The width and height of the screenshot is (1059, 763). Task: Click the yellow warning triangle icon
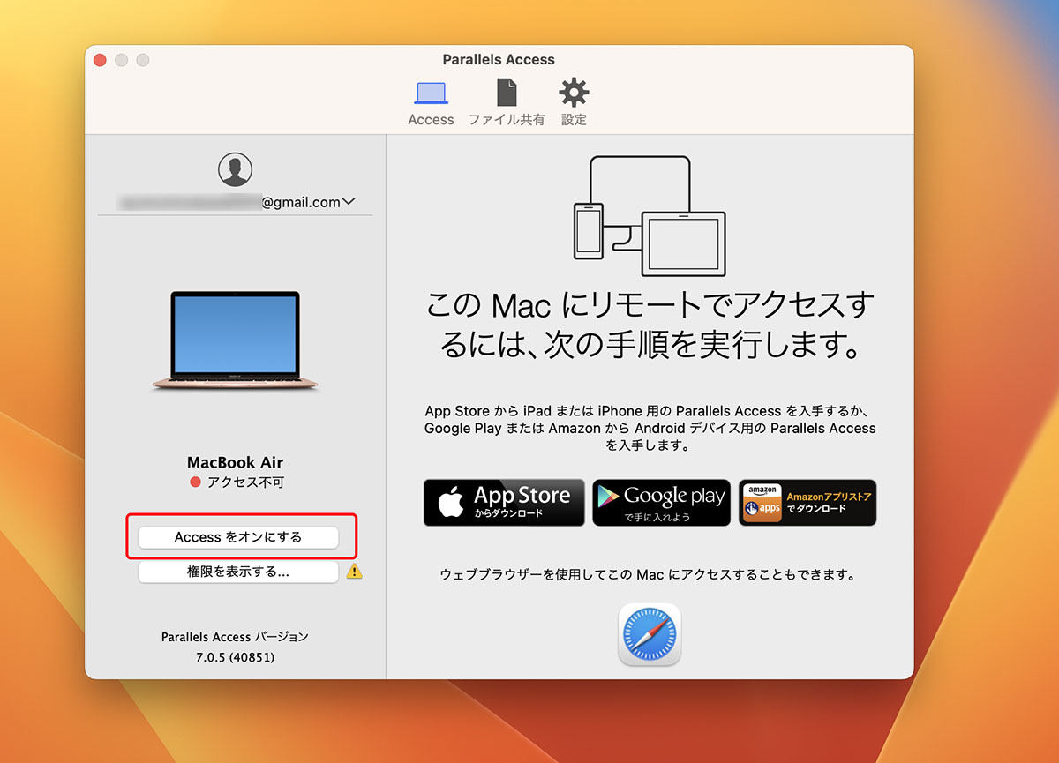pyautogui.click(x=354, y=571)
